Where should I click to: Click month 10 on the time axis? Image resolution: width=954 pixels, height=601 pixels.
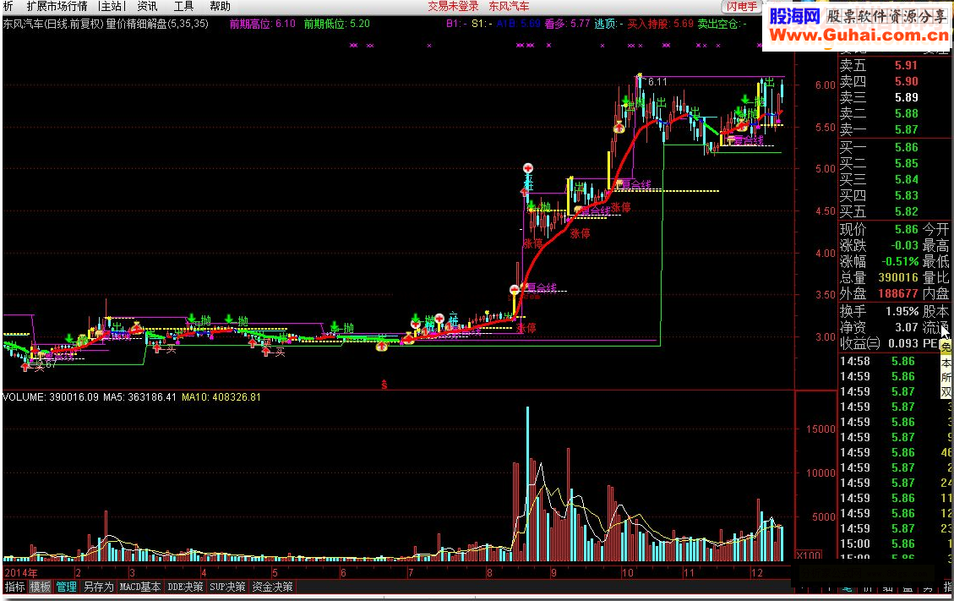[627, 573]
